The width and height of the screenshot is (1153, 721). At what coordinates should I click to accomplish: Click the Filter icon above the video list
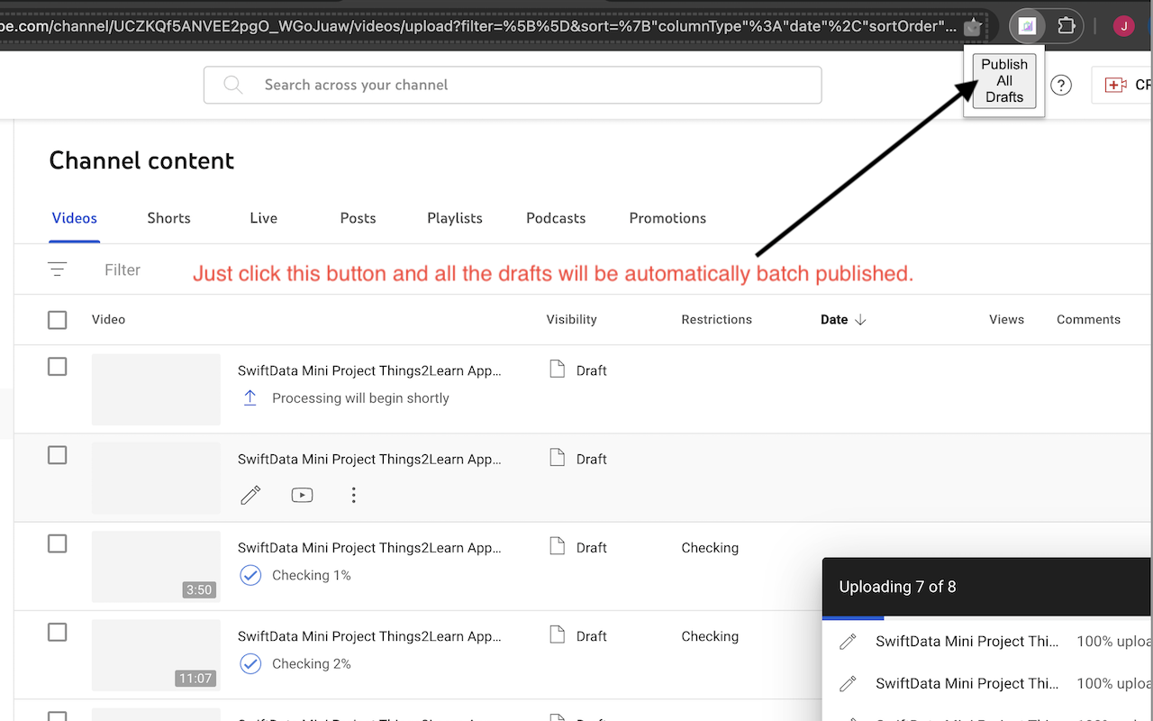point(57,269)
